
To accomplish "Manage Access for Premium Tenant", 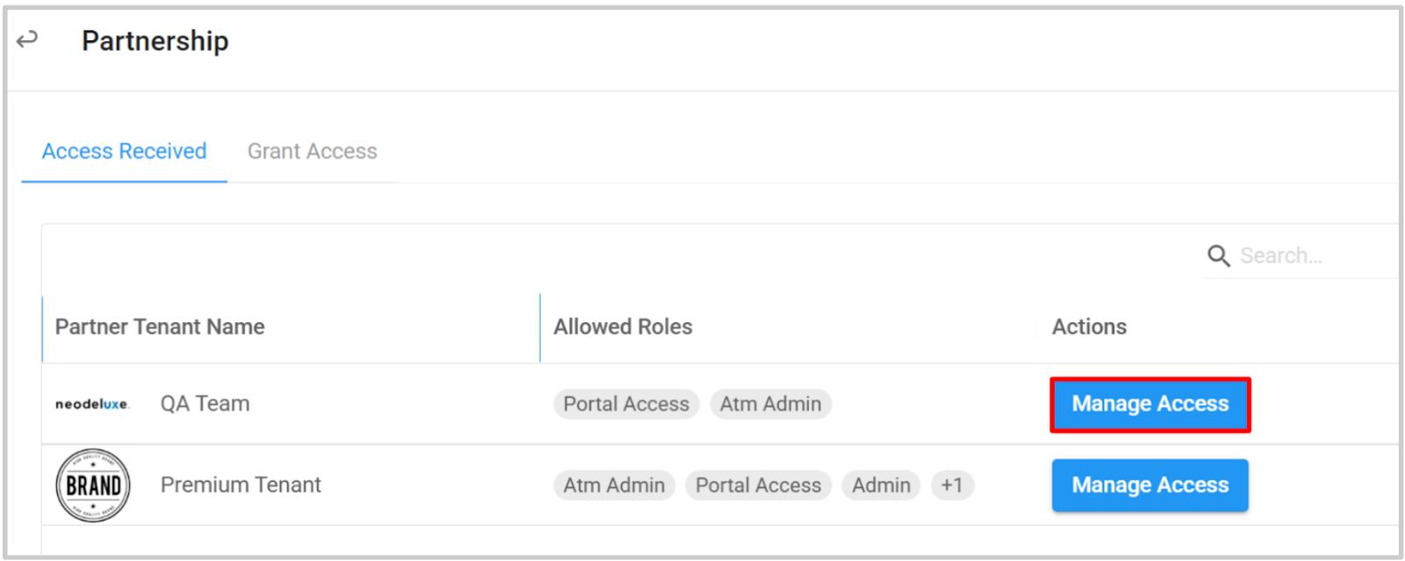I will click(1150, 485).
